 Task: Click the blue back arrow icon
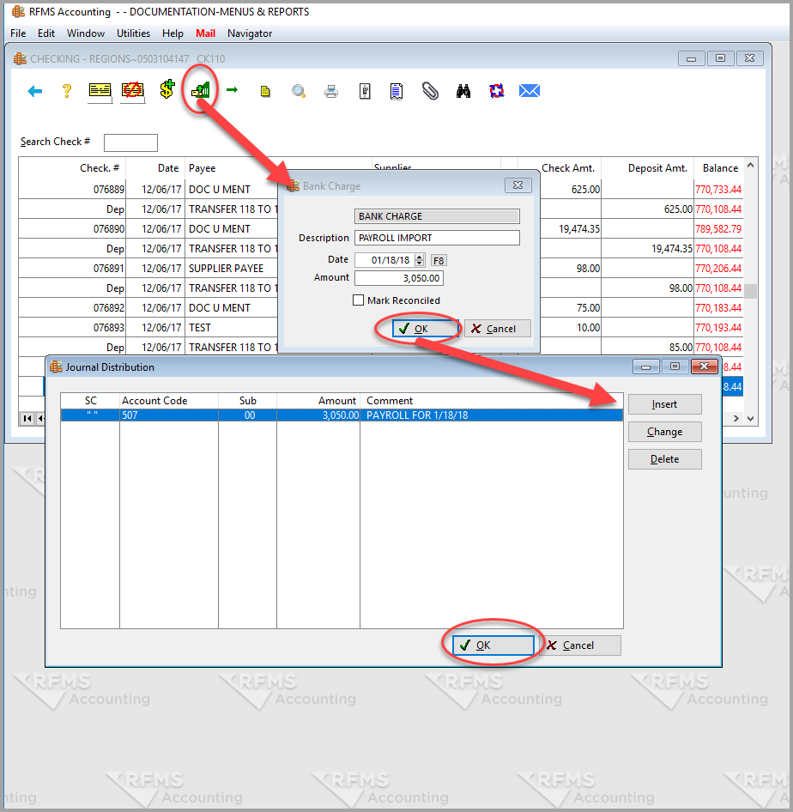(x=34, y=92)
